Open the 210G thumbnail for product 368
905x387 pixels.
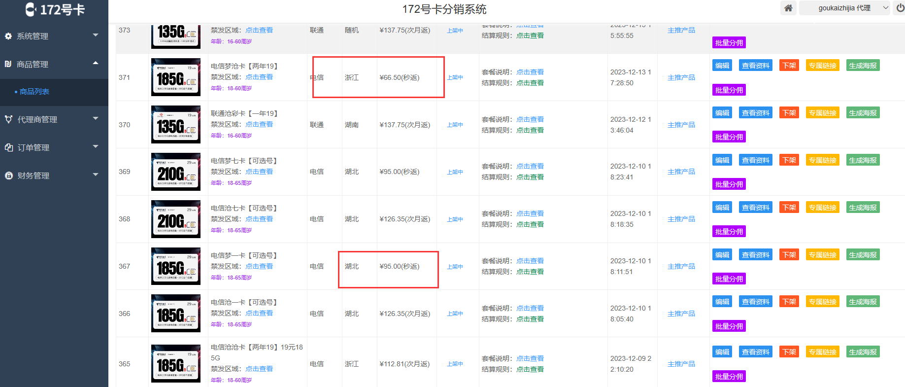(176, 219)
